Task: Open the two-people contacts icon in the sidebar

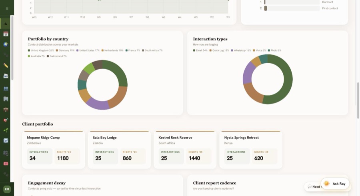Action: click(6, 88)
